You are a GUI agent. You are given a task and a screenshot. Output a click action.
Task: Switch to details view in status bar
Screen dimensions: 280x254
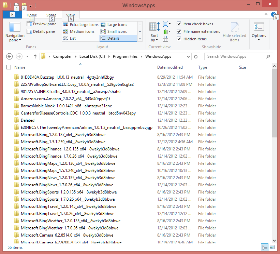[x=265, y=248]
